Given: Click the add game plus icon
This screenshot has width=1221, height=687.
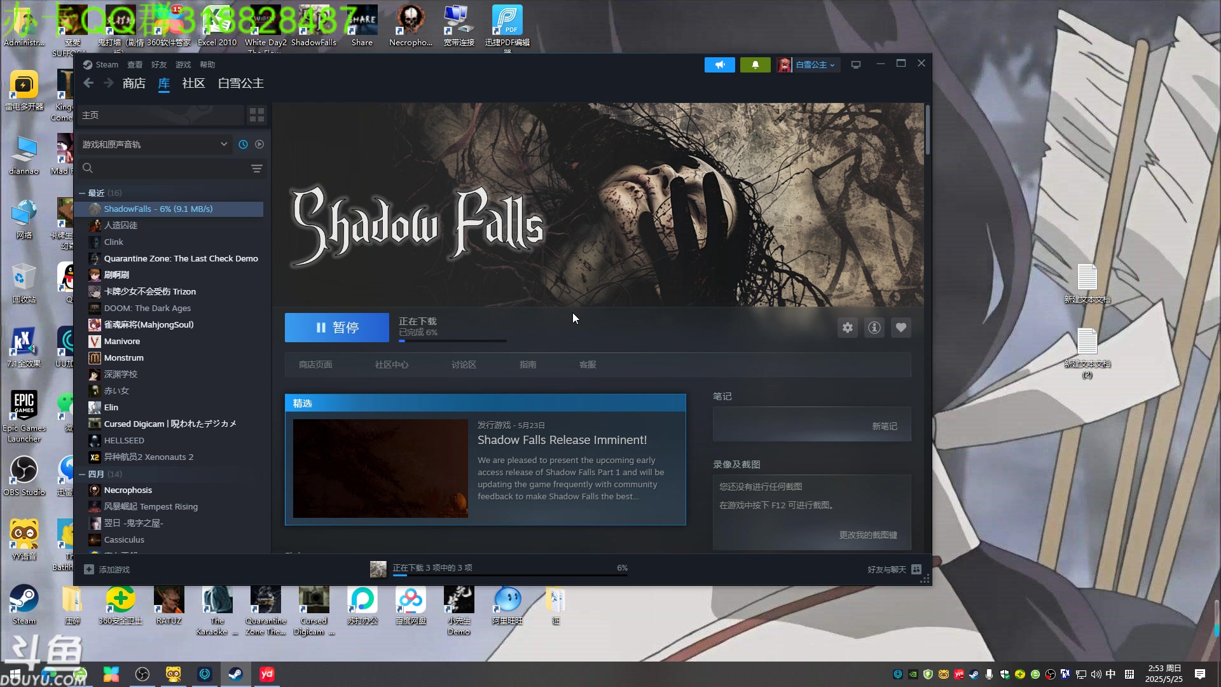Looking at the screenshot, I should click(x=89, y=569).
